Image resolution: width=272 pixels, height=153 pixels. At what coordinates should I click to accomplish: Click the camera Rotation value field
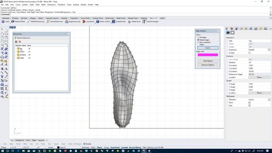(259, 62)
